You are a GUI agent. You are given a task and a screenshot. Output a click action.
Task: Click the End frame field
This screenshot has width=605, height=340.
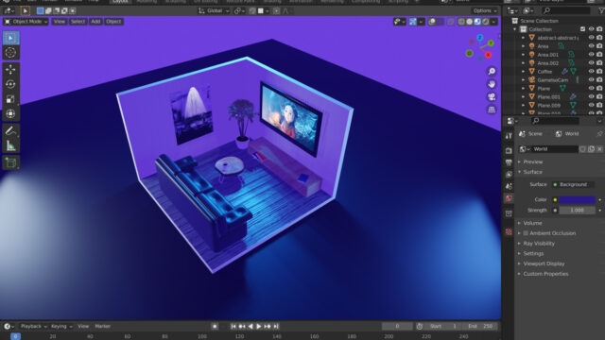point(481,326)
